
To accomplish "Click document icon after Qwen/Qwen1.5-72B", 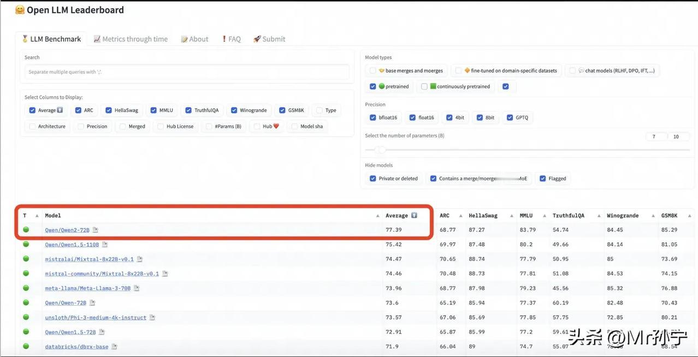I will coord(102,332).
